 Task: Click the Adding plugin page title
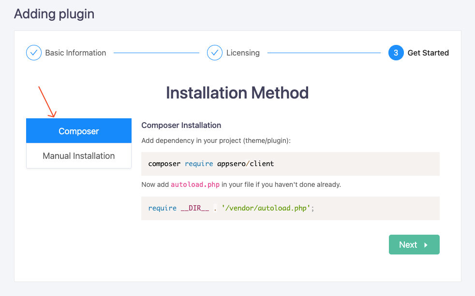(x=54, y=14)
